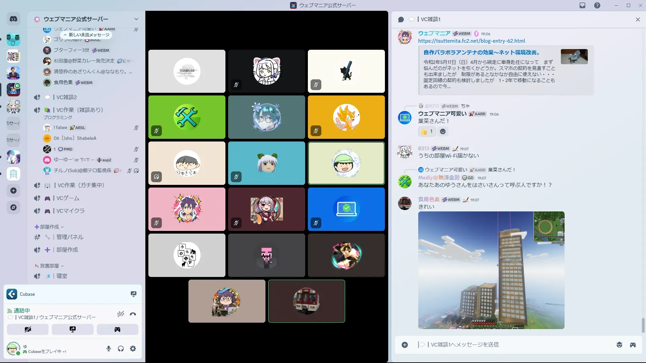Screen dimensions: 646x363
Task: Toggle camera video button
Action: (28, 329)
